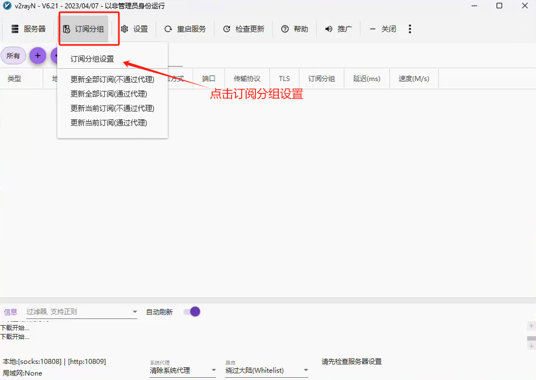
Task: Click the 推广 megaphone icon
Action: 329,29
